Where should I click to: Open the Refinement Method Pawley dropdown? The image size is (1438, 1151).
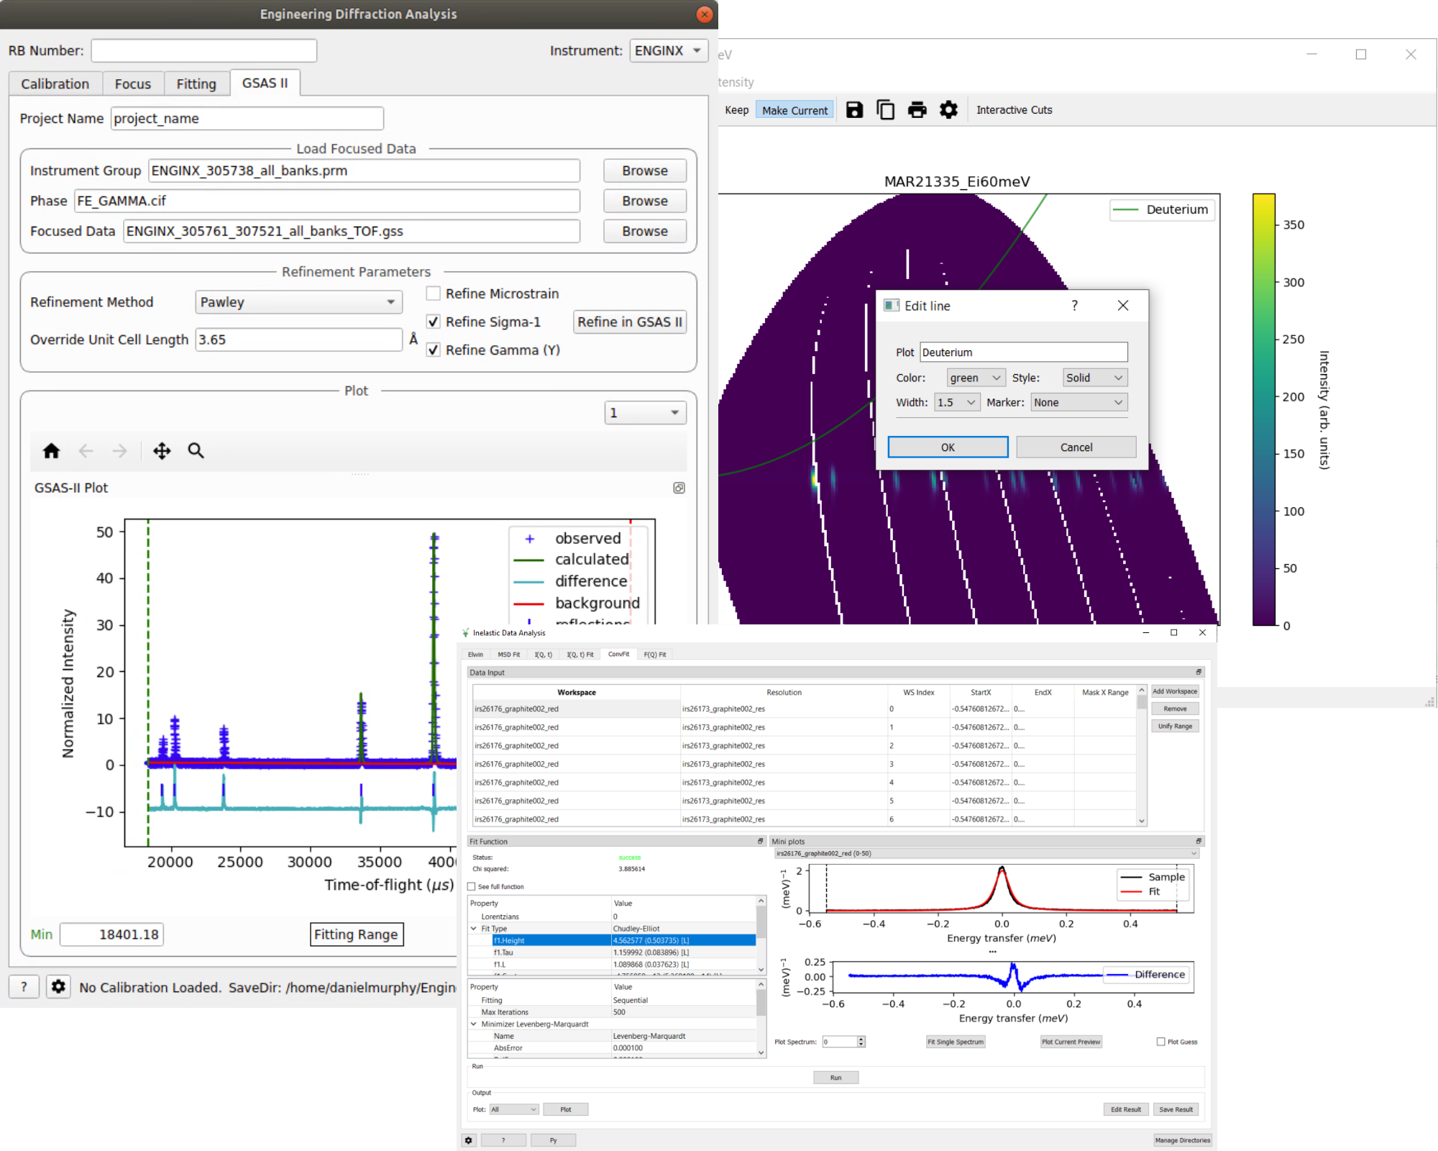pyautogui.click(x=298, y=302)
